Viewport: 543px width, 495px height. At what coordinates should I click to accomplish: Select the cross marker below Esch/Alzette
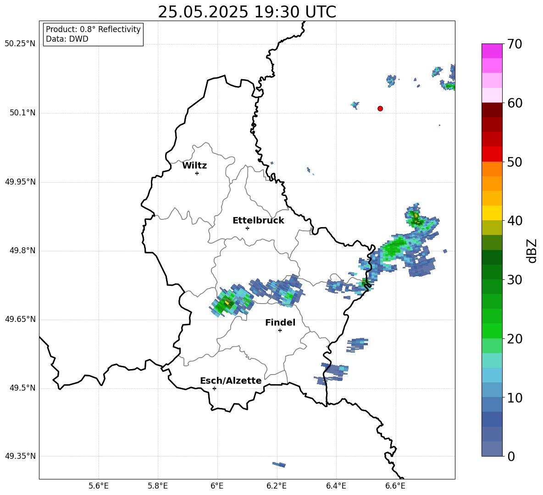point(214,388)
